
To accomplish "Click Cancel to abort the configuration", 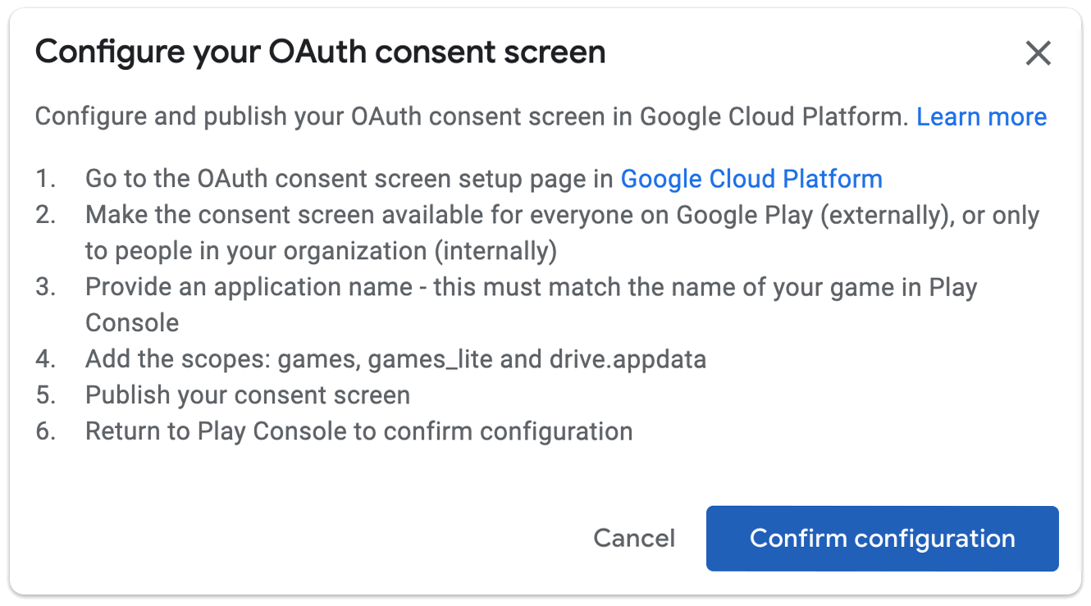I will coord(633,539).
